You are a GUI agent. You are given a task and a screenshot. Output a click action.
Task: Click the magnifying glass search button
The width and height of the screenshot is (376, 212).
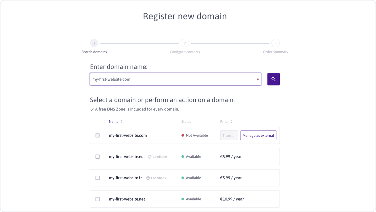(x=273, y=79)
